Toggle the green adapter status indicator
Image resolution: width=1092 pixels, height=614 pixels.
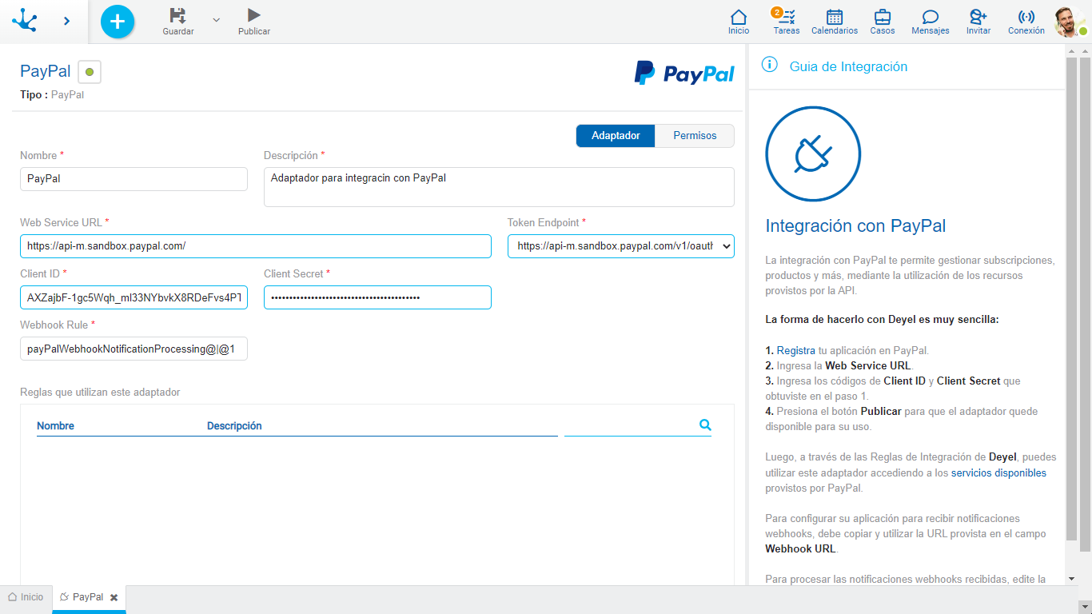click(90, 72)
